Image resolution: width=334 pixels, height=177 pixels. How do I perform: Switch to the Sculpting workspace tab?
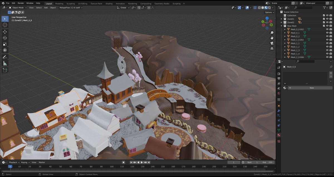coord(70,4)
